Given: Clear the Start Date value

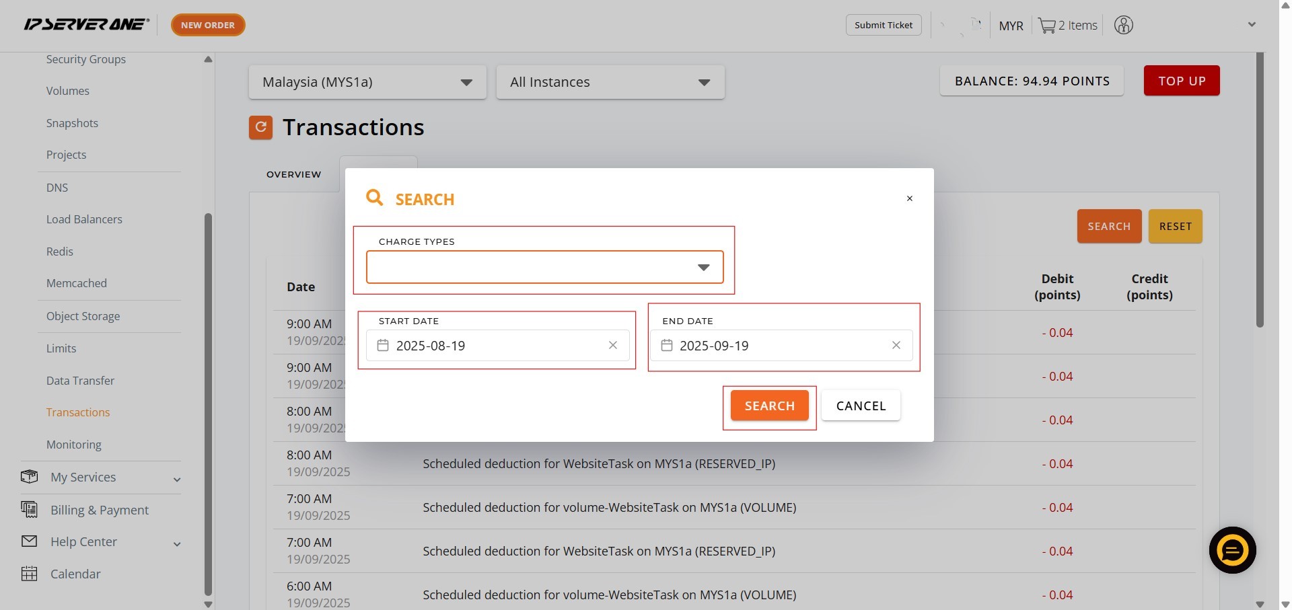Looking at the screenshot, I should (x=612, y=345).
